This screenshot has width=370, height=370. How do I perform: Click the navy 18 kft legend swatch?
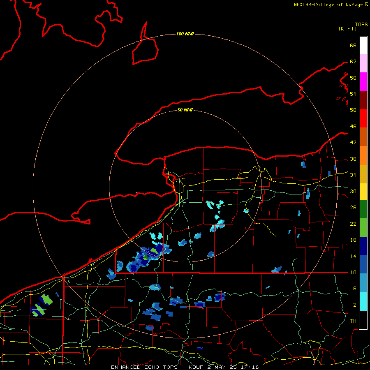tap(363, 246)
